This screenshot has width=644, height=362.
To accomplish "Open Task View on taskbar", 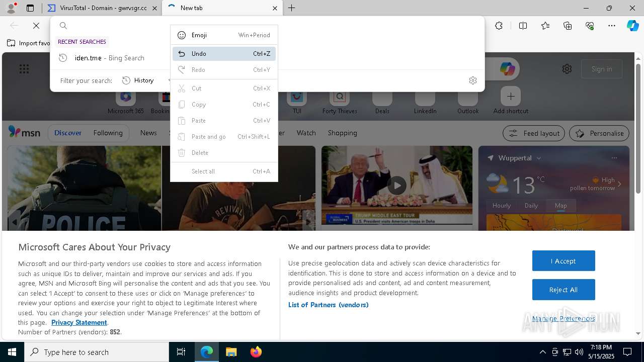I will pos(181,352).
